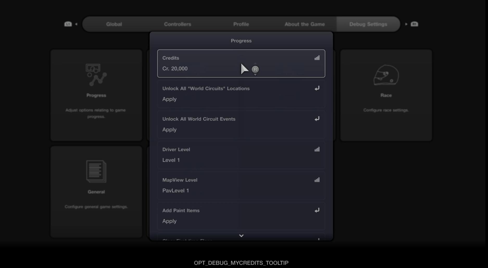Go to the About the Game tab
The height and width of the screenshot is (268, 488).
[304, 24]
